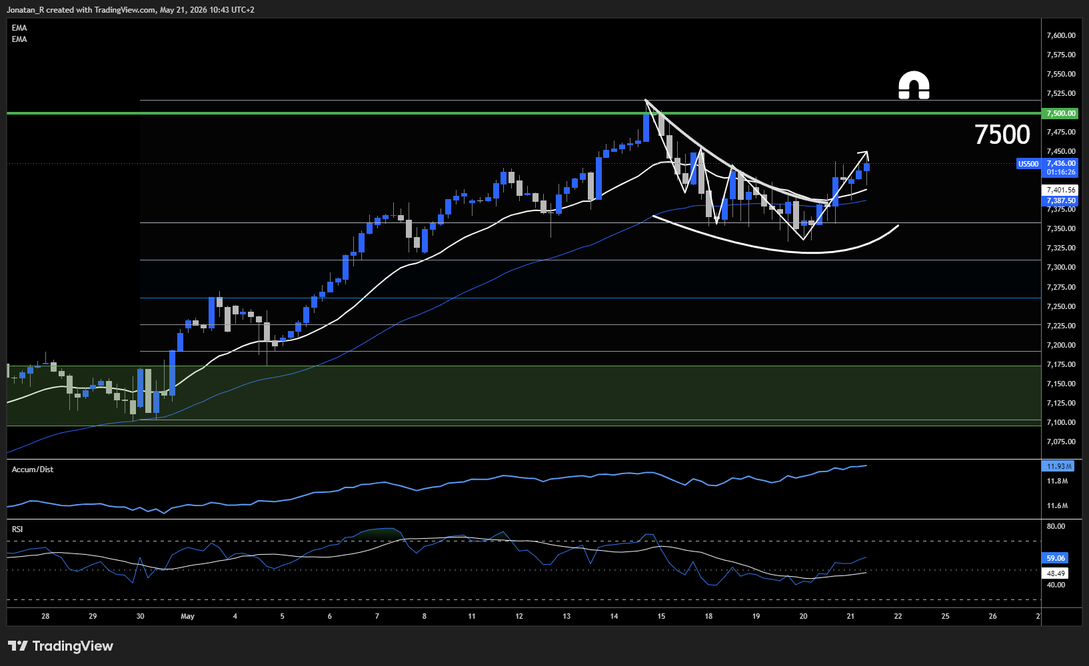Click the TradingView logo at bottom left
The height and width of the screenshot is (666, 1089).
point(61,646)
